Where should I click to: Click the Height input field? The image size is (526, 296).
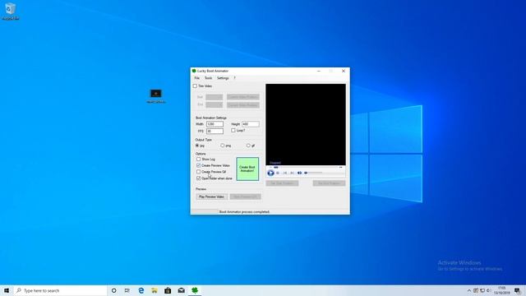click(250, 124)
